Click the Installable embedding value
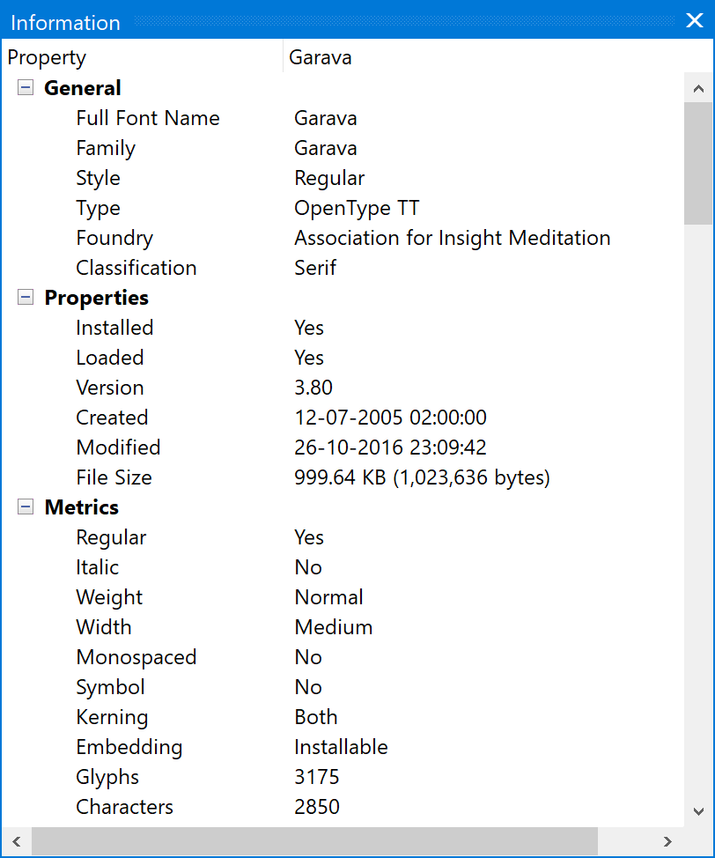This screenshot has height=858, width=715. [342, 748]
